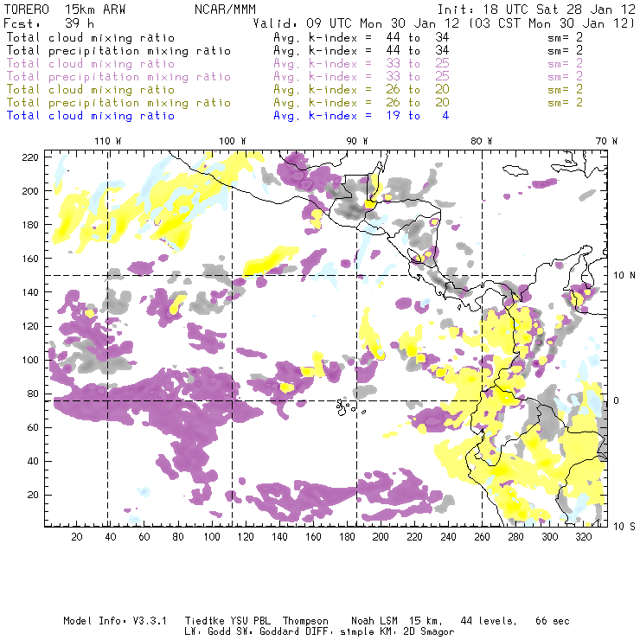Image resolution: width=640 pixels, height=640 pixels.
Task: Click the "20" tick on the horizontal axis
Action: [77, 537]
